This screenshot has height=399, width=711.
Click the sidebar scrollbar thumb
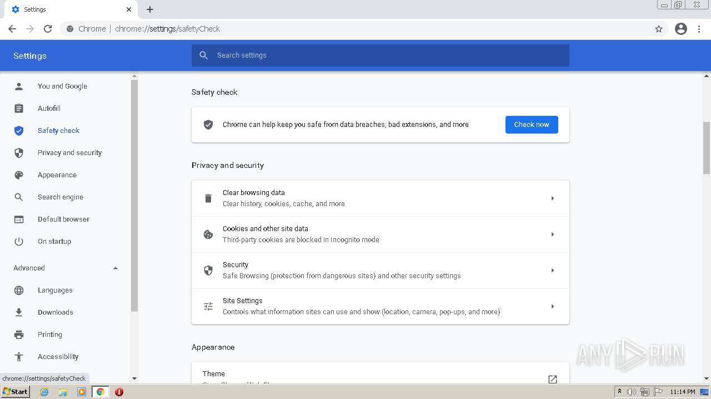coord(134,195)
